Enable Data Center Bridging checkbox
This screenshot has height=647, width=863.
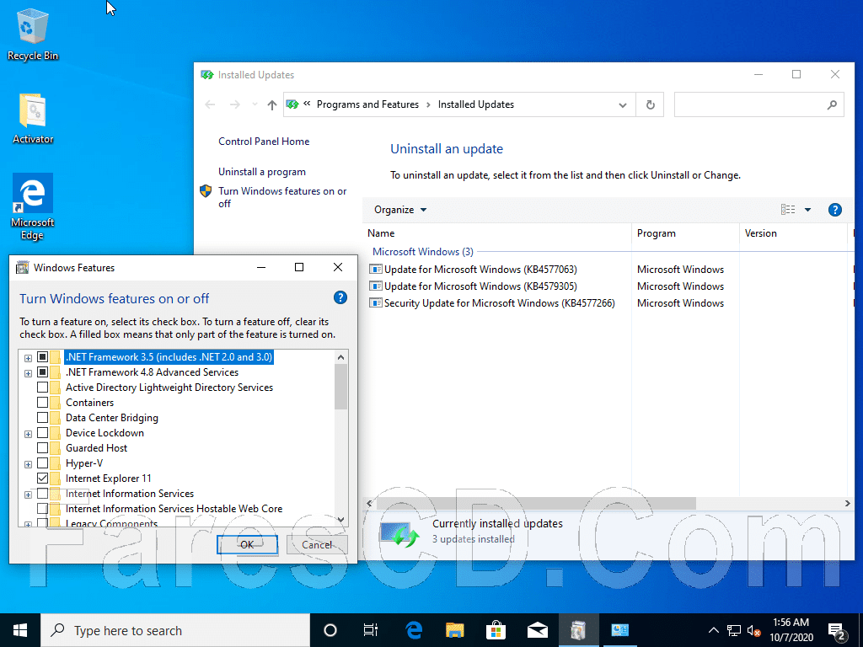click(42, 418)
